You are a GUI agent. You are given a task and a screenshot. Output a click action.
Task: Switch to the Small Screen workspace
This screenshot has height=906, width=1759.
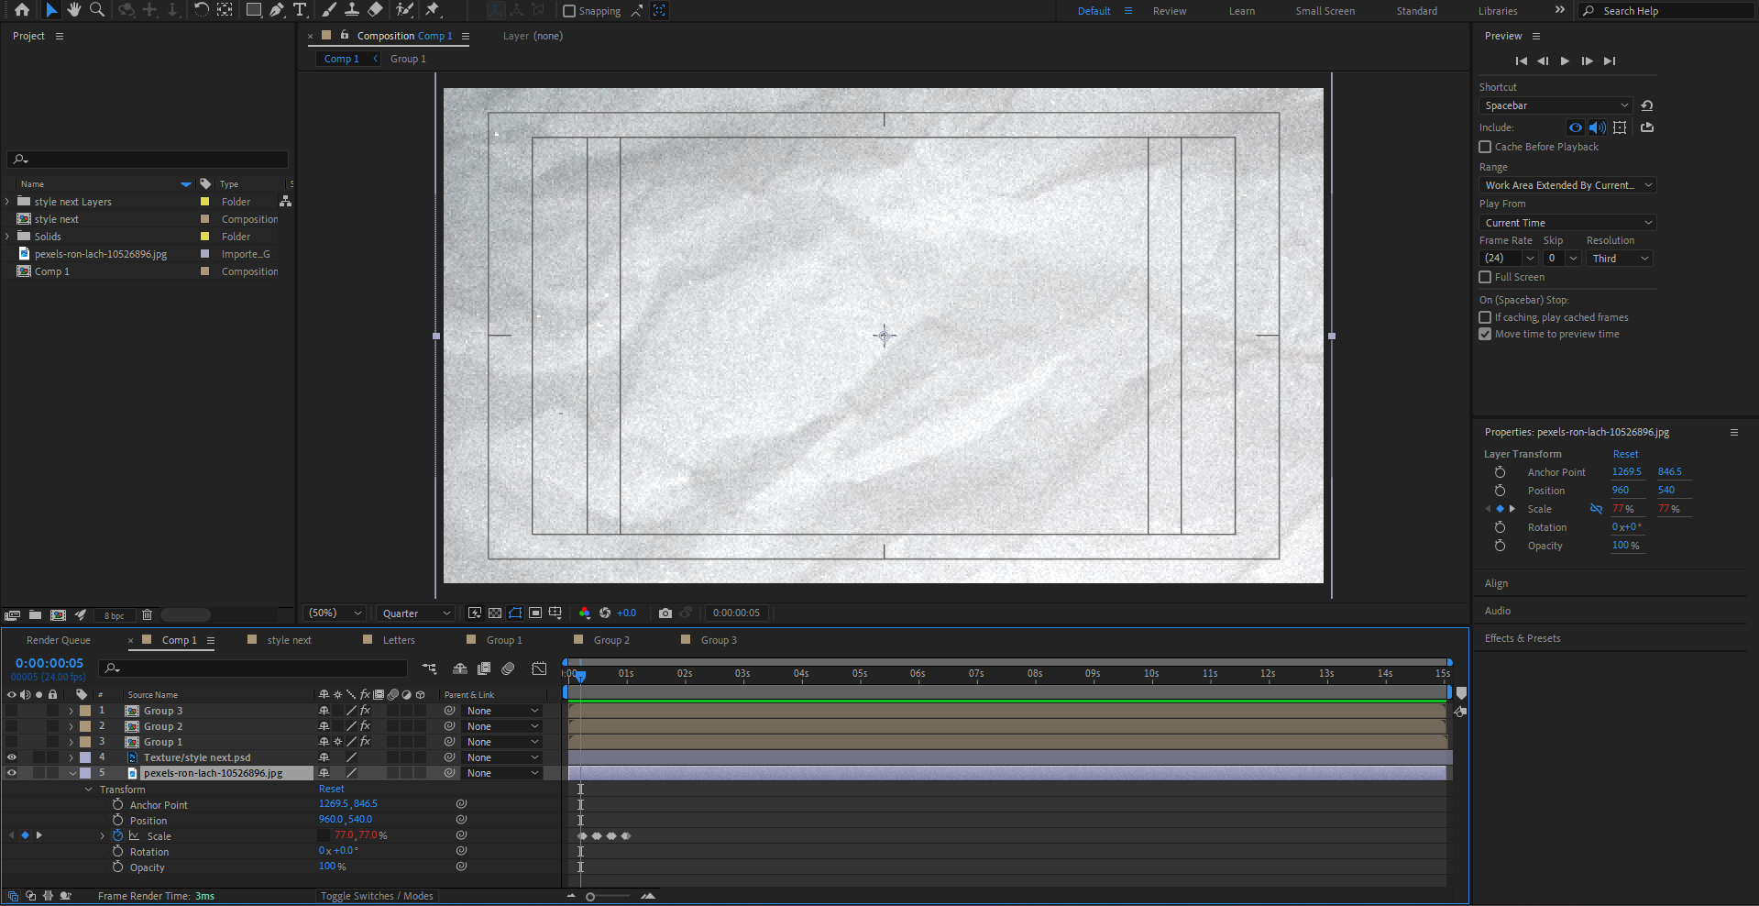pos(1325,11)
